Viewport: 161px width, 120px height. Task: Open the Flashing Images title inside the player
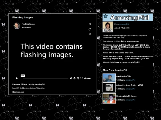pyautogui.click(x=29, y=24)
